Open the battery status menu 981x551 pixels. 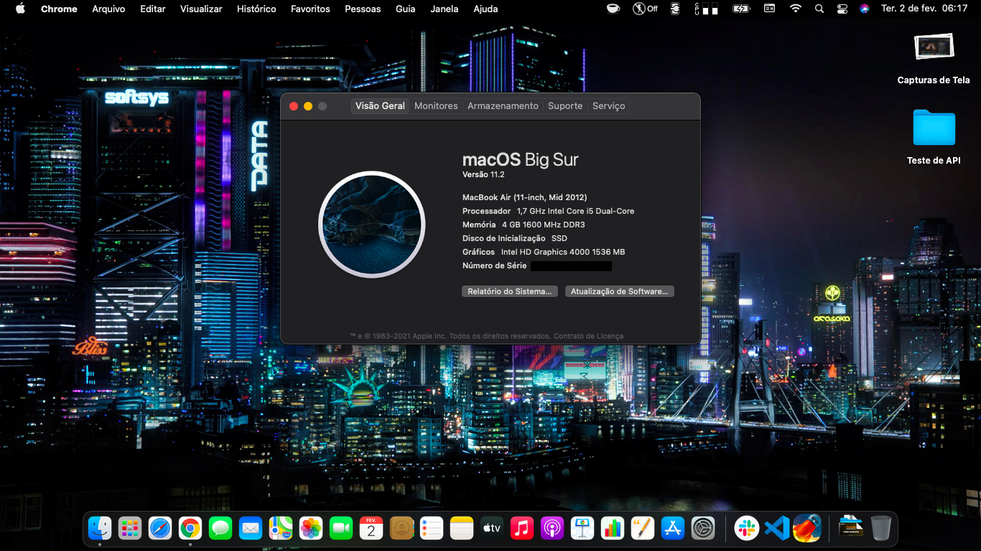pos(740,9)
